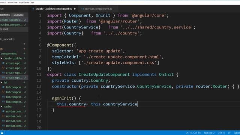The width and height of the screenshot is (240, 135).
Task: Select the UTF-8 encoding indicator
Action: [221, 133]
